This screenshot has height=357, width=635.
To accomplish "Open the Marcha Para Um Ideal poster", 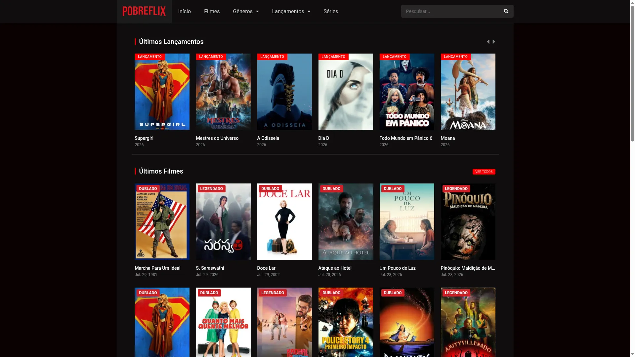I will coord(162,221).
